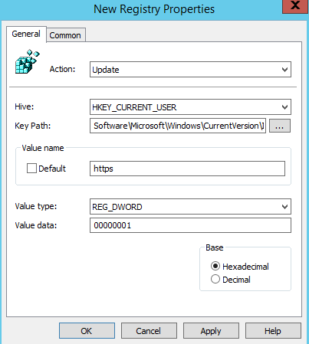
Task: Click the Action dropdown arrow
Action: 284,70
